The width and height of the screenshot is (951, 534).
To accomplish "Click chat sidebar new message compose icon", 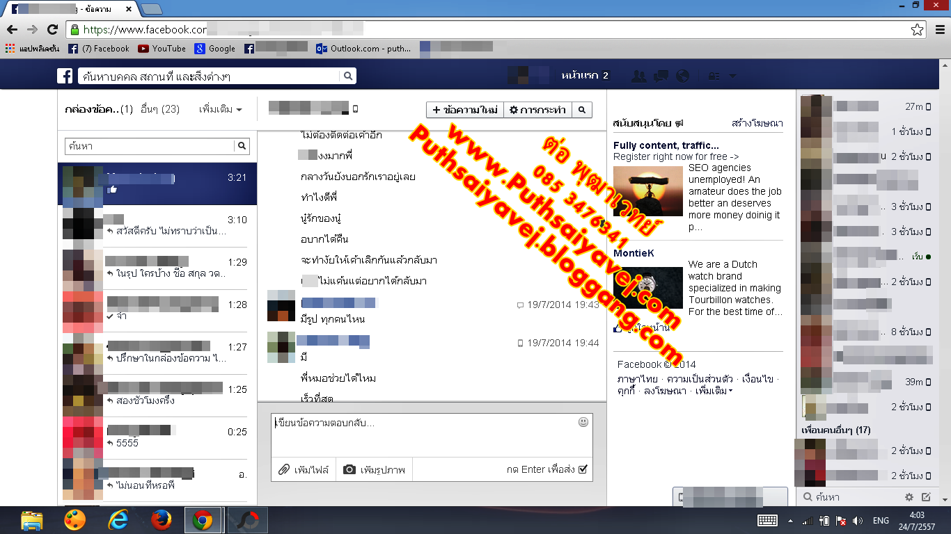I will tap(926, 497).
